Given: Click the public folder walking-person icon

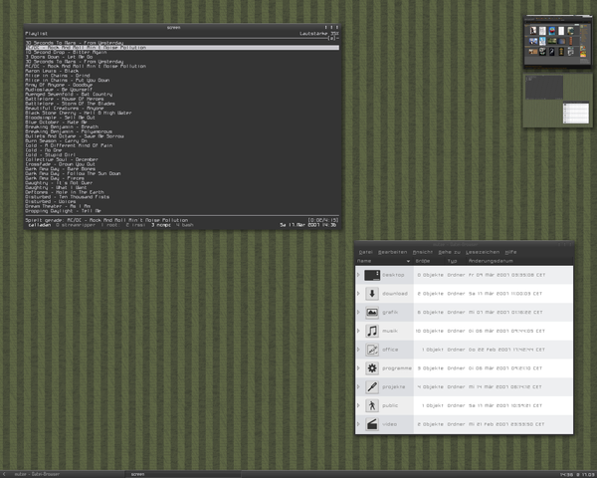Looking at the screenshot, I should click(372, 405).
